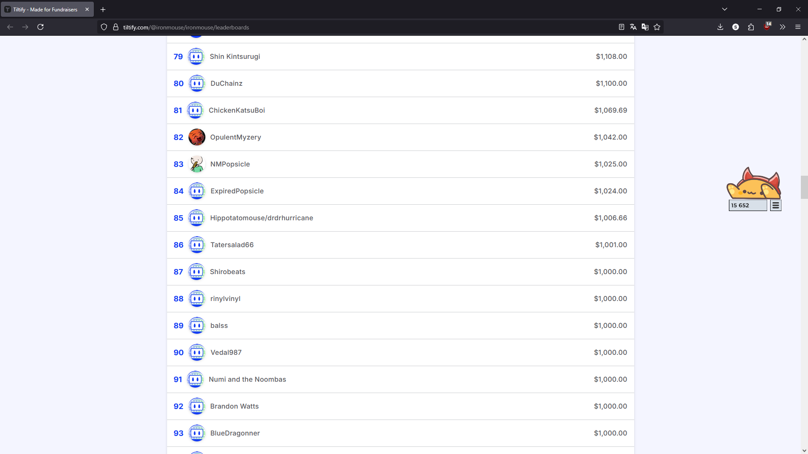The height and width of the screenshot is (454, 808).
Task: Click Hippotatomouse/drdrhurricane's avatar icon
Action: (x=197, y=218)
